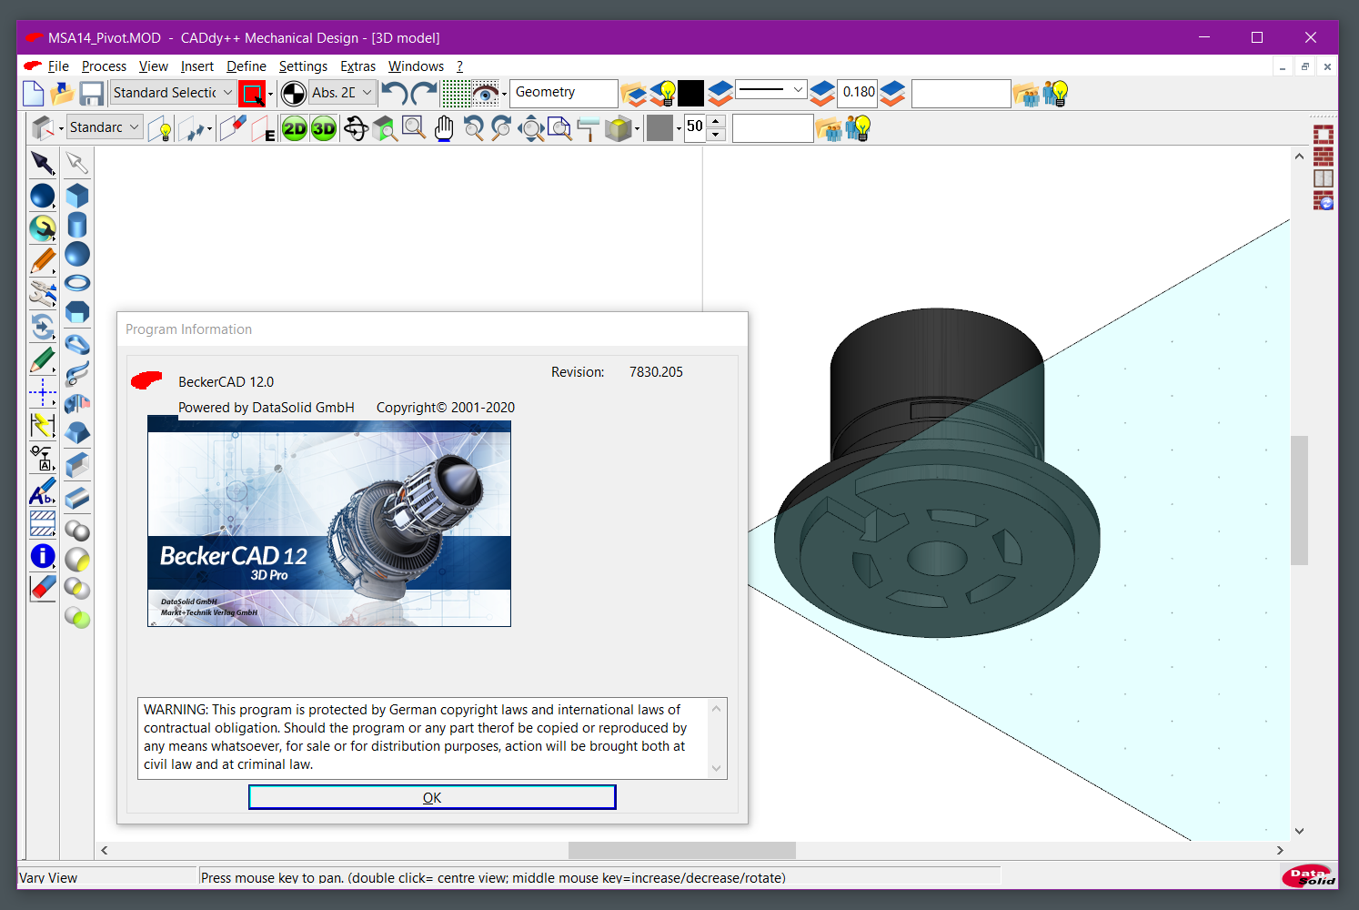Click the Geometry layer name field
This screenshot has width=1359, height=910.
point(564,93)
